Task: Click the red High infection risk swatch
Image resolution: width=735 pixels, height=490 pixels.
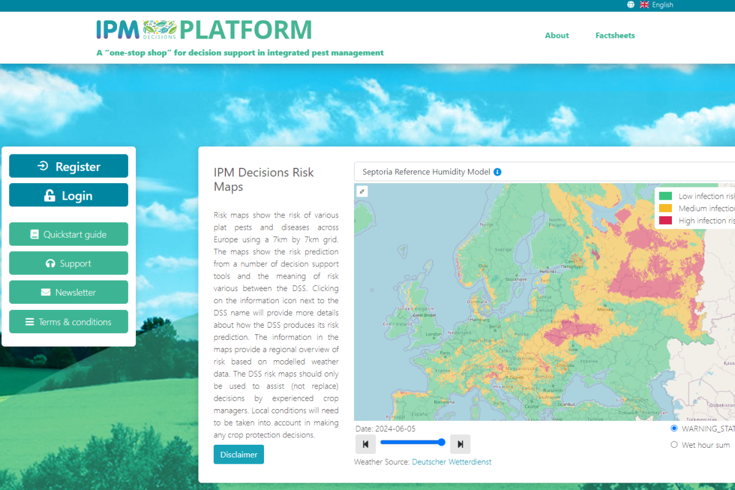Action: (665, 221)
